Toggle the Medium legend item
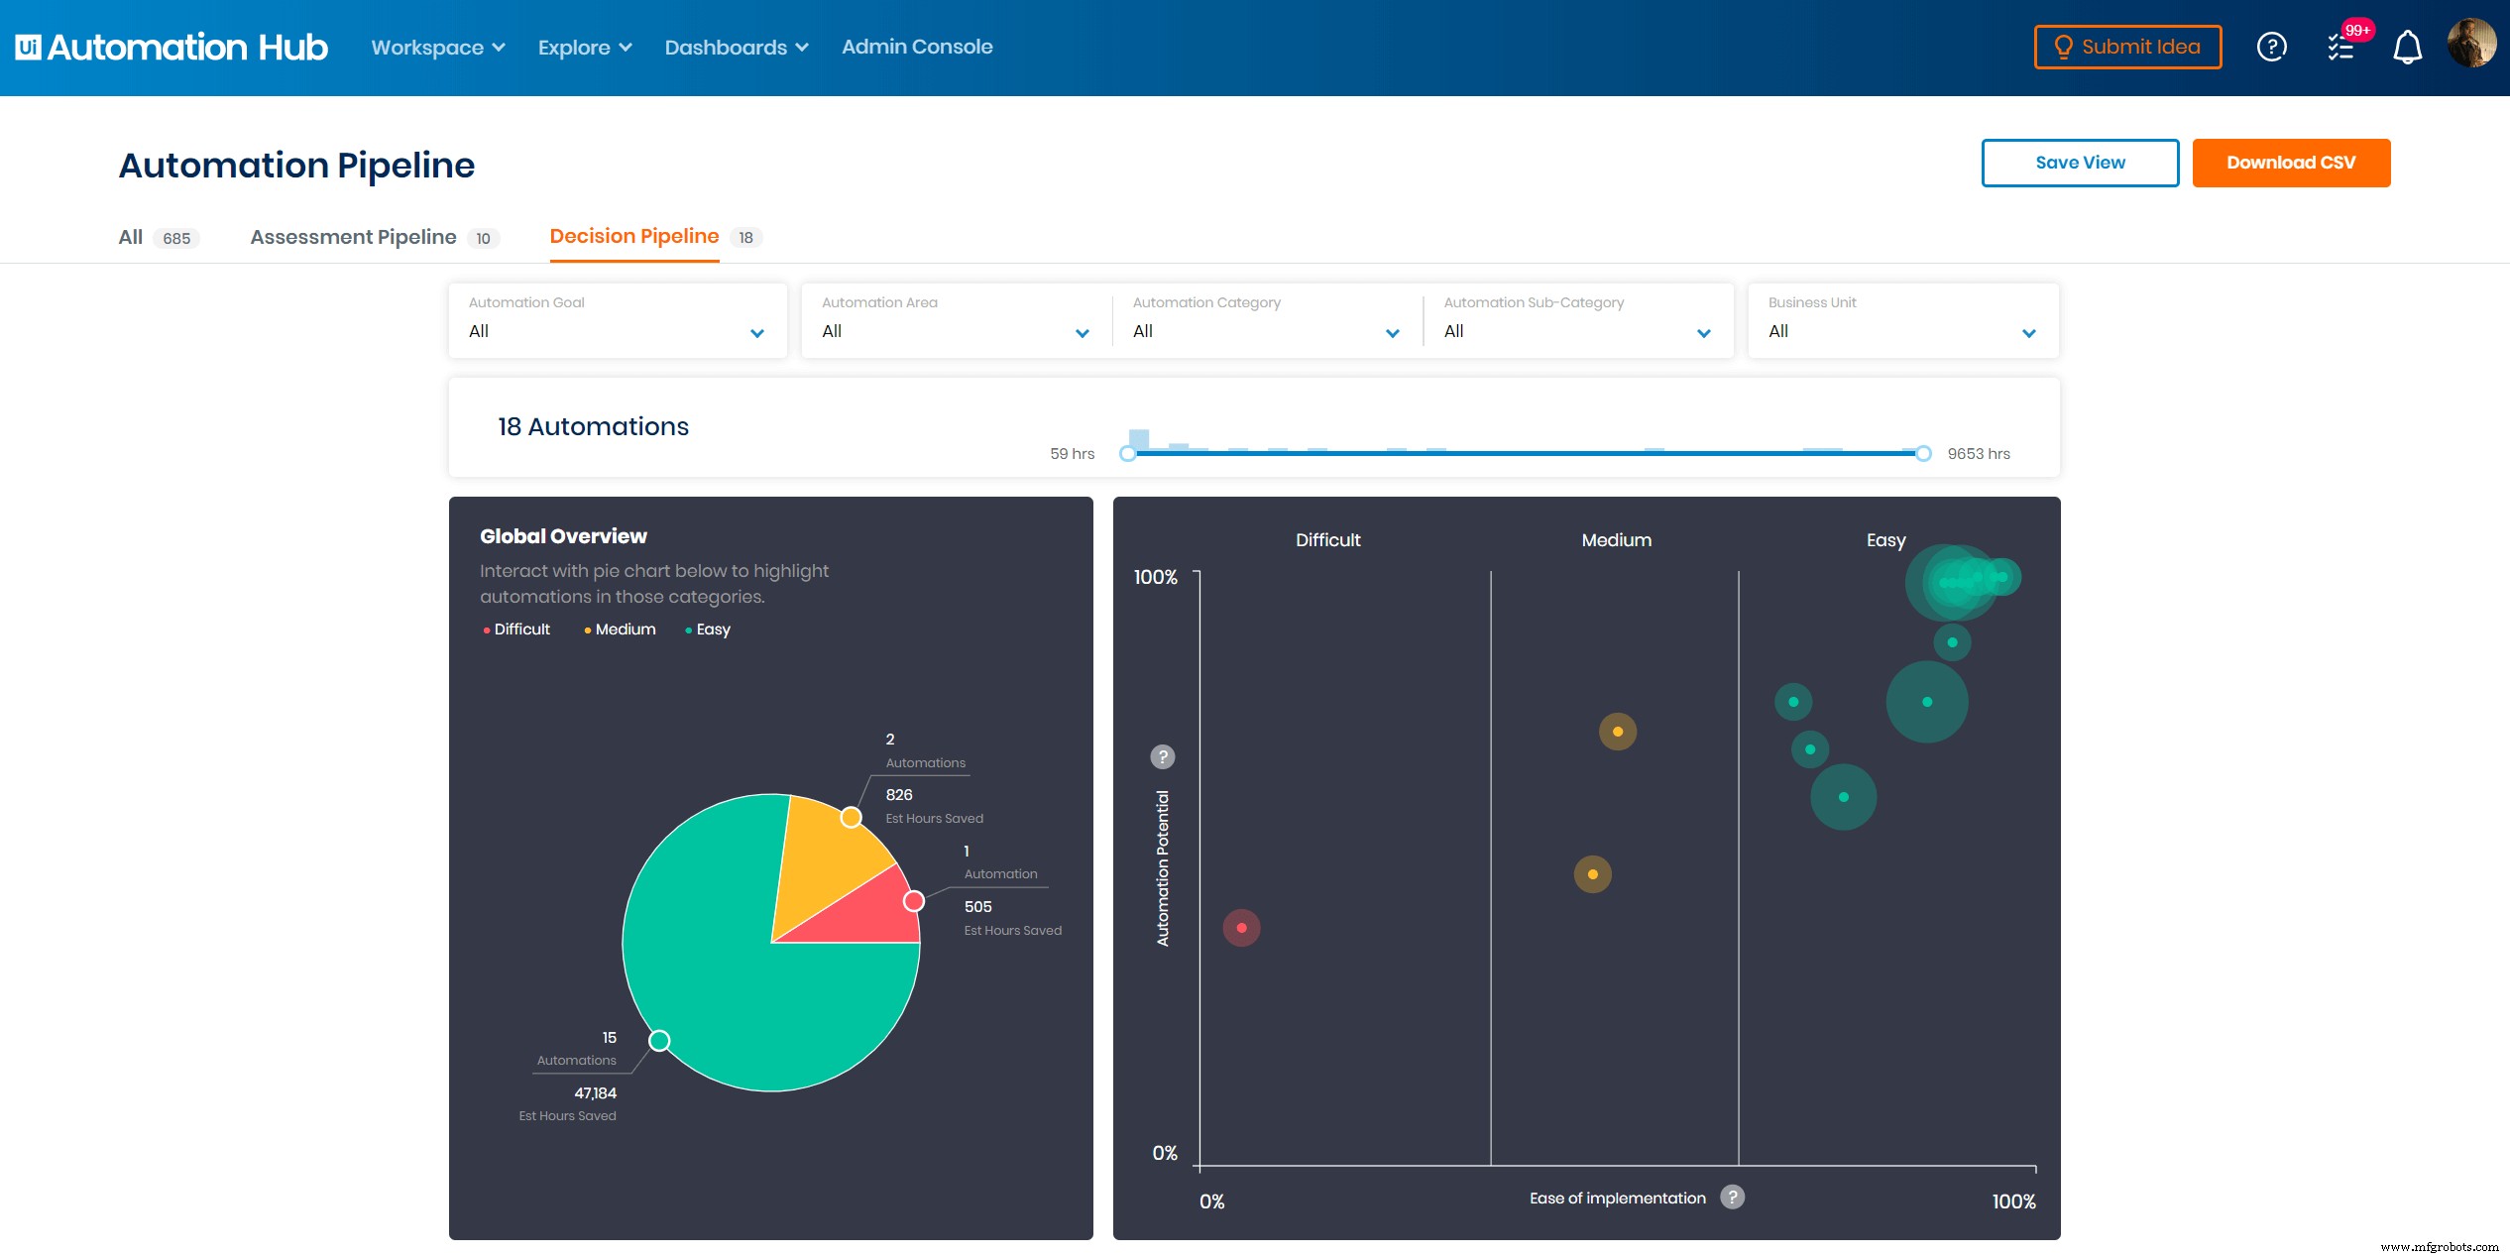Viewport: 2510px width, 1257px height. (x=619, y=629)
